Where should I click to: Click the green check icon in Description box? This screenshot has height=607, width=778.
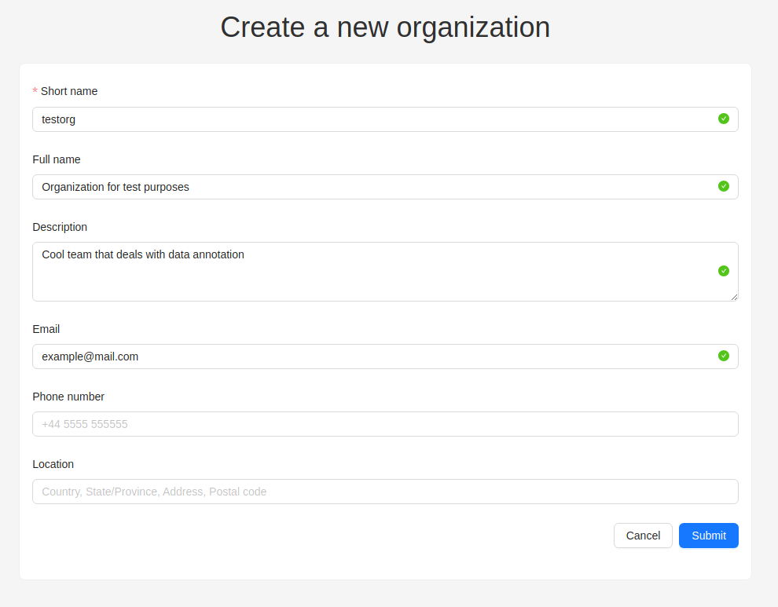724,271
